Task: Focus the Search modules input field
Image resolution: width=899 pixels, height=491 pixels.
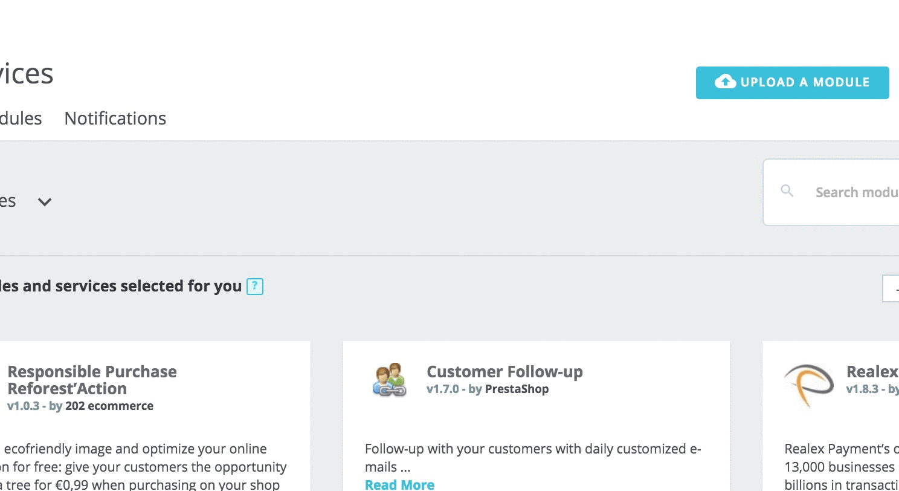Action: click(x=831, y=192)
